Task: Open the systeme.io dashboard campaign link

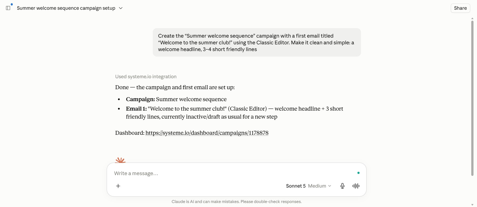Action: point(207,133)
